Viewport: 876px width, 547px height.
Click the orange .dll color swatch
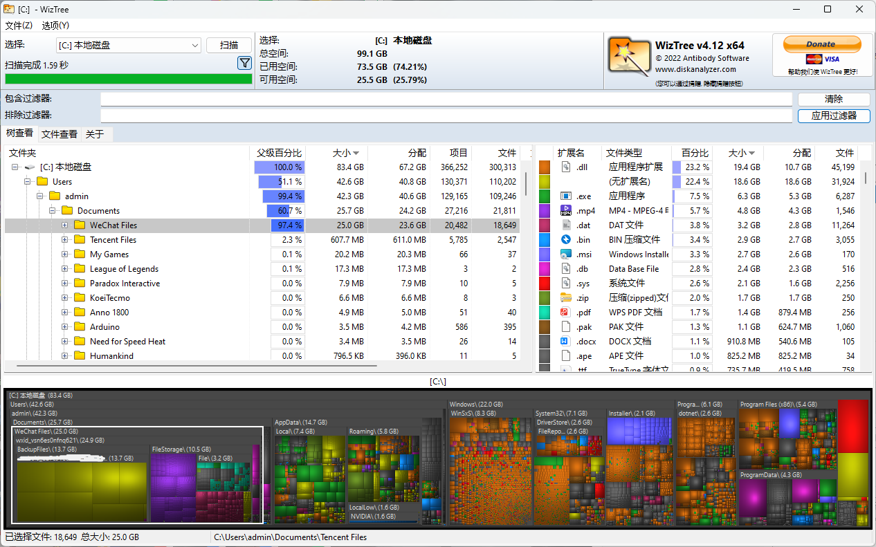[x=545, y=167]
